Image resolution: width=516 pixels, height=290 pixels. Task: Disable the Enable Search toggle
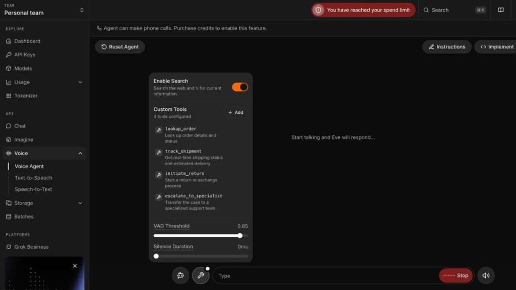[x=240, y=87]
